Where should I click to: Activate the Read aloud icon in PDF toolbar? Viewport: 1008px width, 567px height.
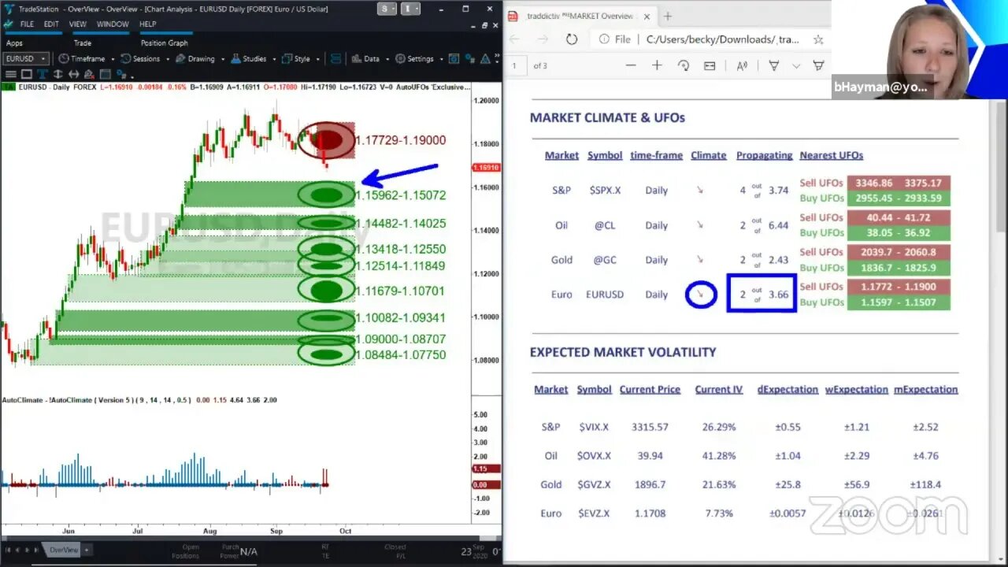[x=742, y=65]
